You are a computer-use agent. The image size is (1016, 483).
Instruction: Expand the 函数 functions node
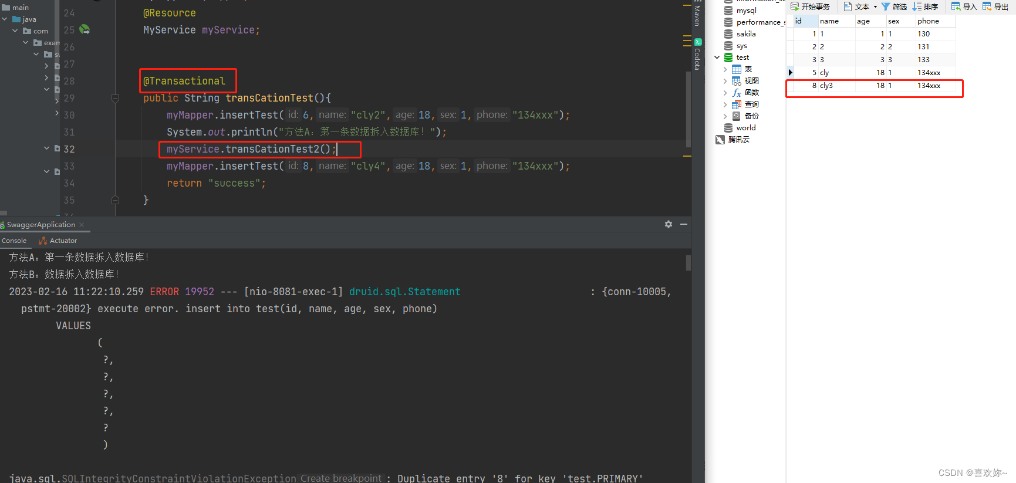pyautogui.click(x=725, y=93)
